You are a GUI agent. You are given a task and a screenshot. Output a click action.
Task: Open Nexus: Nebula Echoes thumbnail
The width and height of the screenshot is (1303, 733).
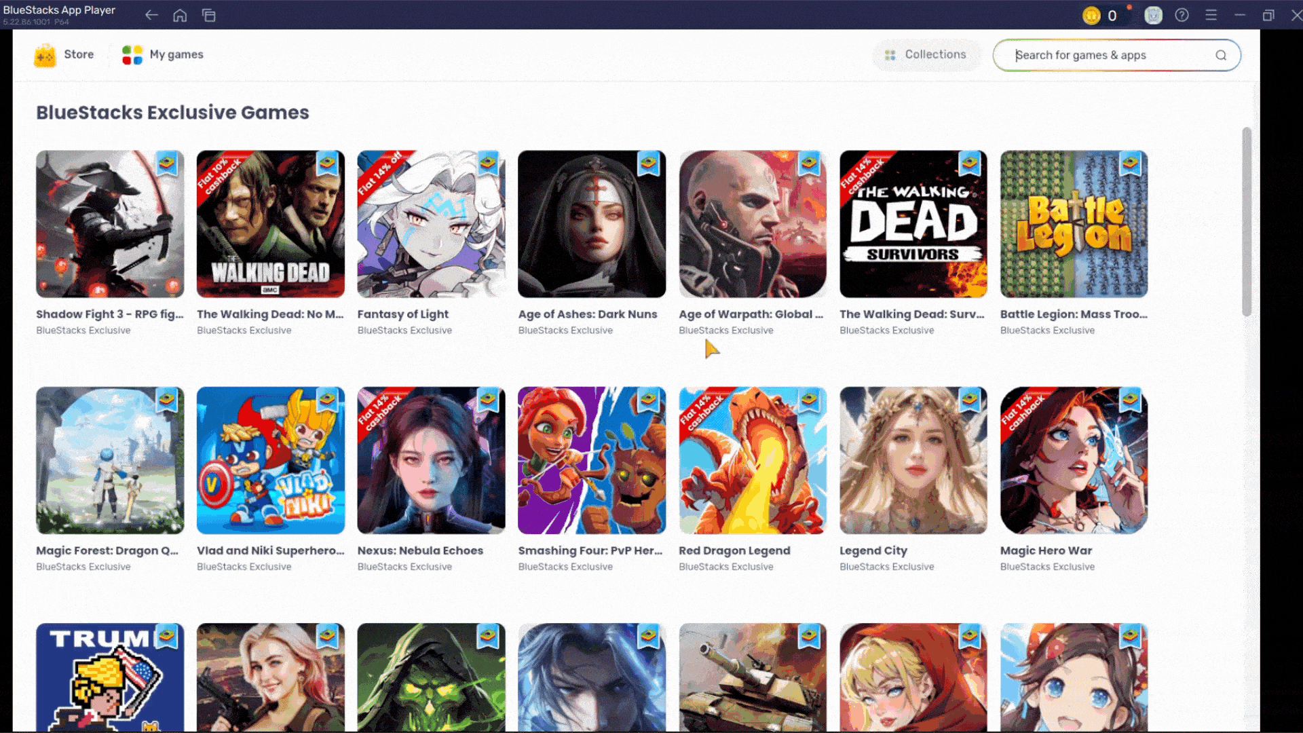[x=432, y=460]
